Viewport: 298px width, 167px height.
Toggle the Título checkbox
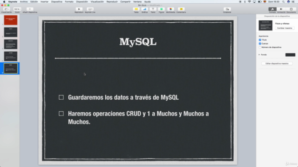[x=260, y=40]
